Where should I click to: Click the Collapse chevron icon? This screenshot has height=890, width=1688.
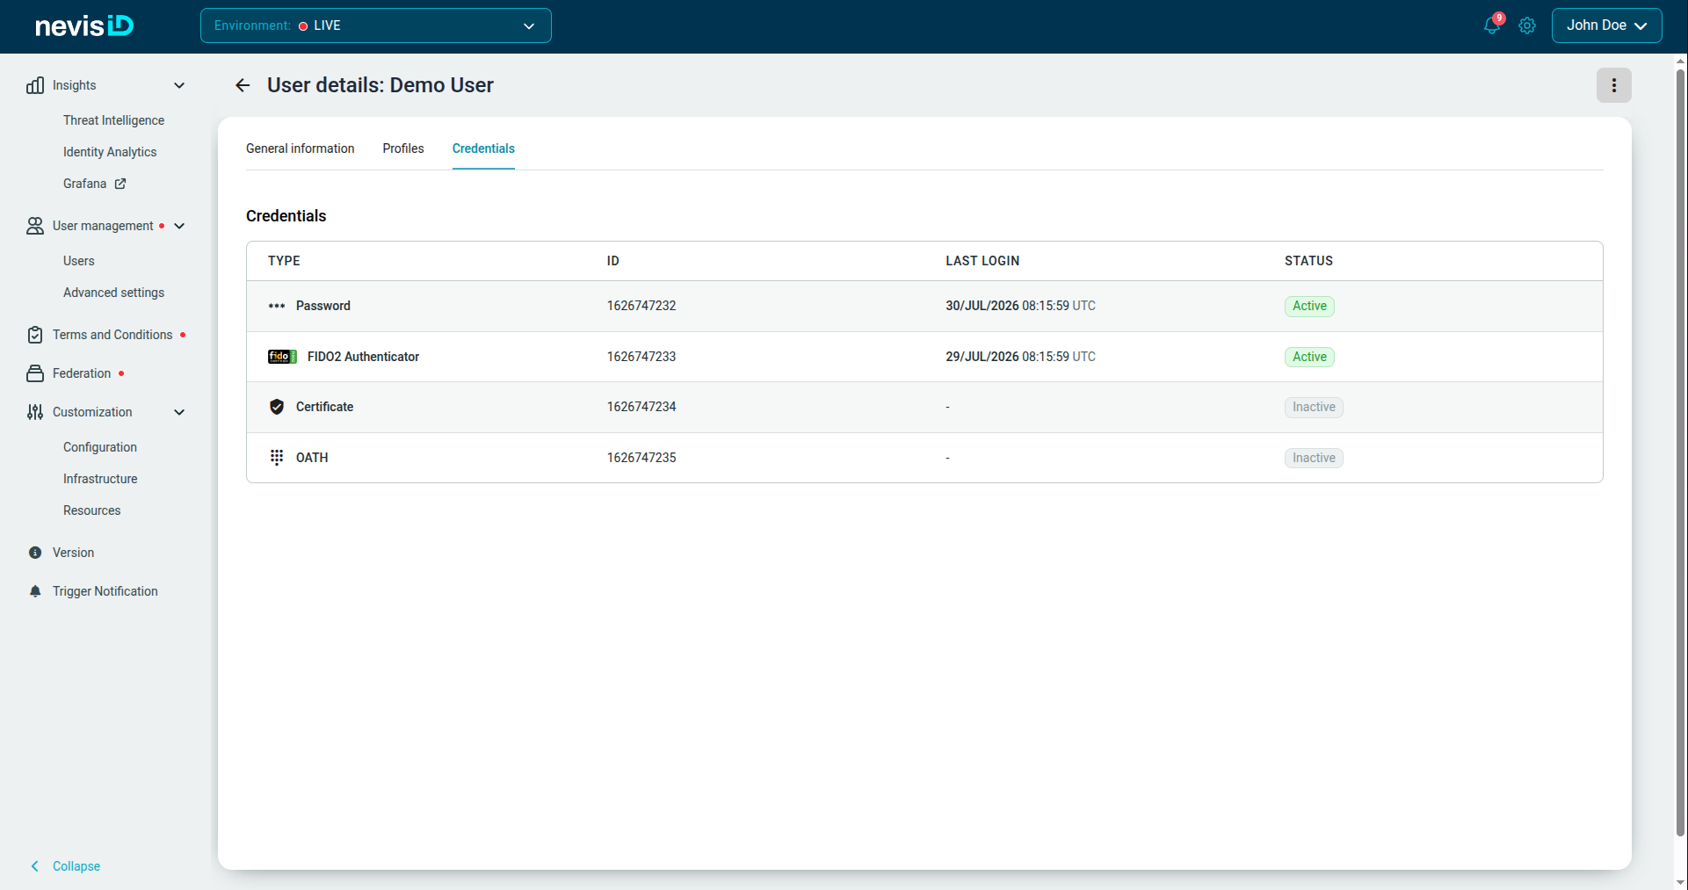(35, 866)
